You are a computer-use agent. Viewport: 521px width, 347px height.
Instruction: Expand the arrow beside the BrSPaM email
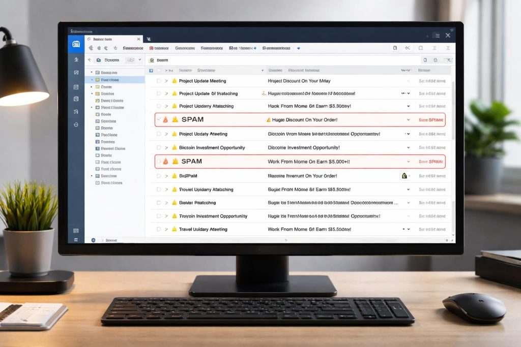click(166, 176)
